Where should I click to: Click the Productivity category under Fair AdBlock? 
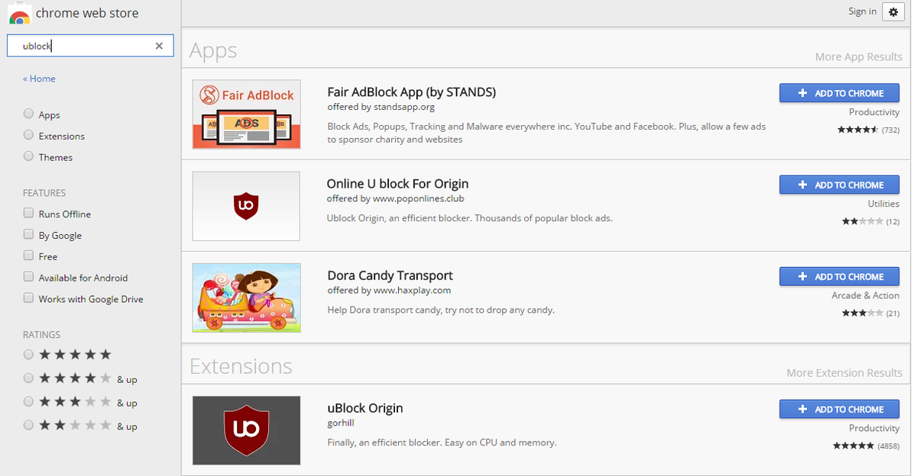[874, 112]
